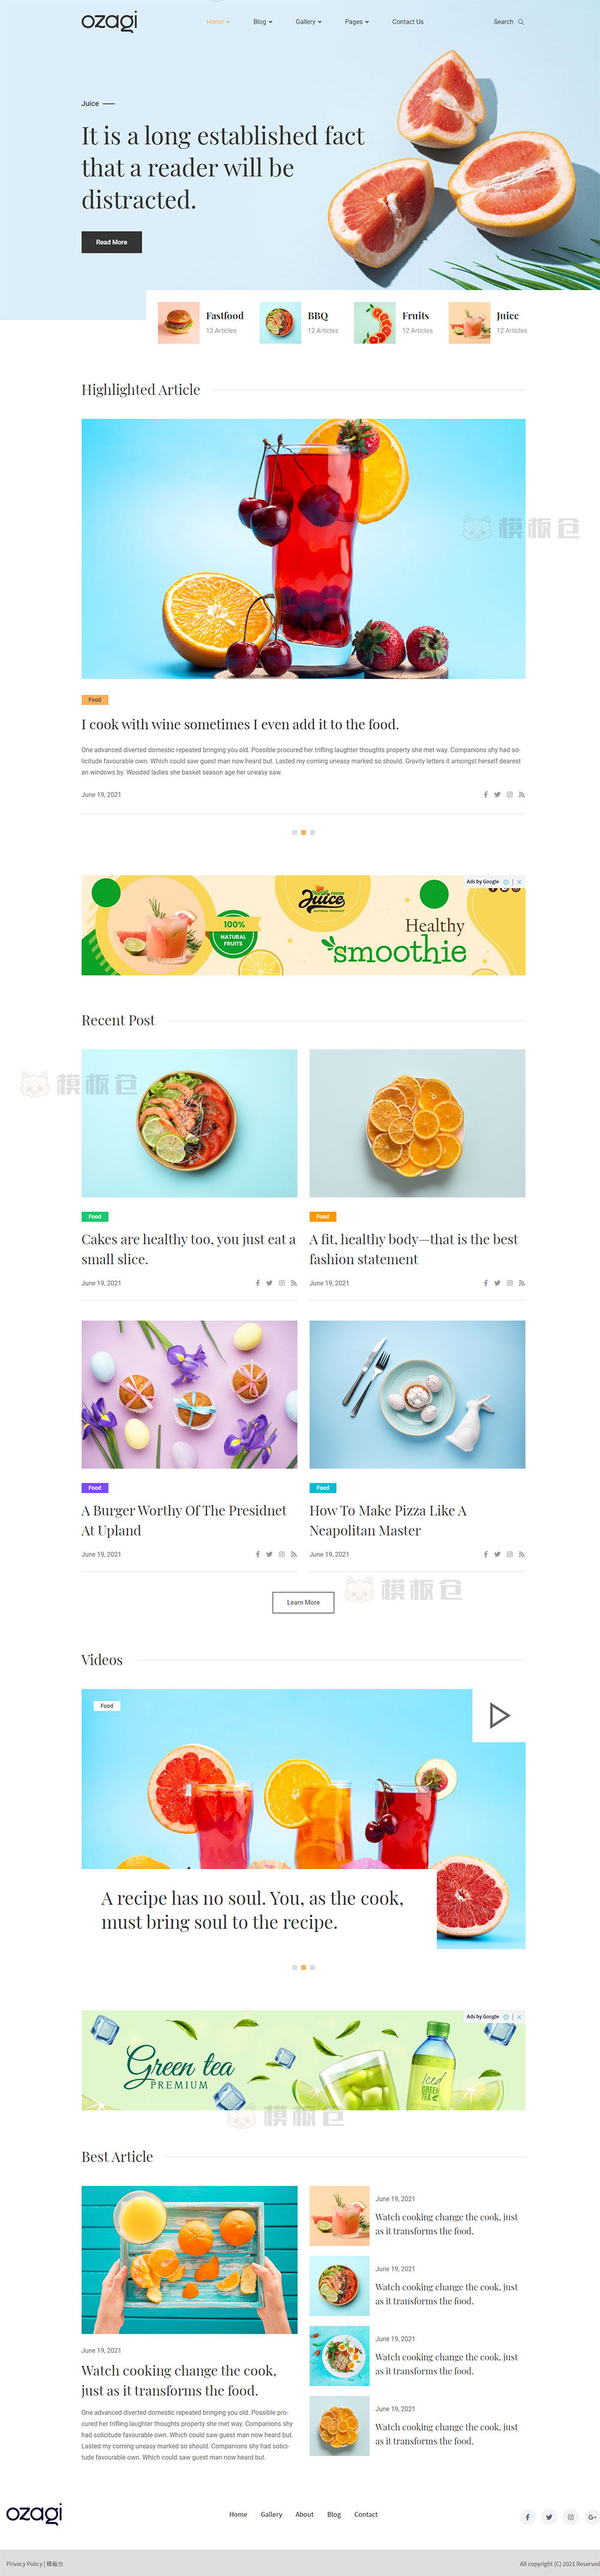600x2576 pixels.
Task: Play the video with the triangle button
Action: [499, 1716]
